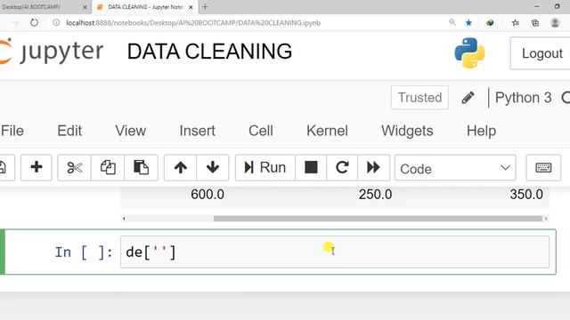The image size is (570, 320).
Task: Open the Help menu
Action: tap(481, 131)
